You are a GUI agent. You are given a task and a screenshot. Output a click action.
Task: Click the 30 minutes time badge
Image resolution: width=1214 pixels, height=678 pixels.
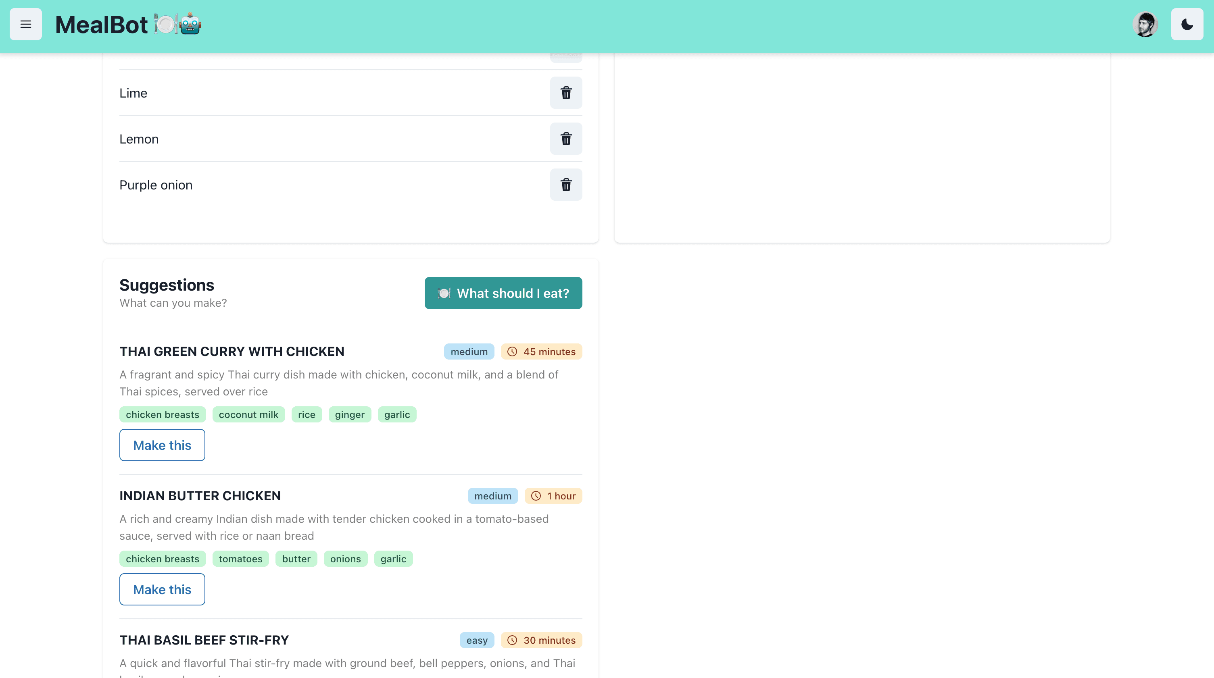(x=541, y=640)
